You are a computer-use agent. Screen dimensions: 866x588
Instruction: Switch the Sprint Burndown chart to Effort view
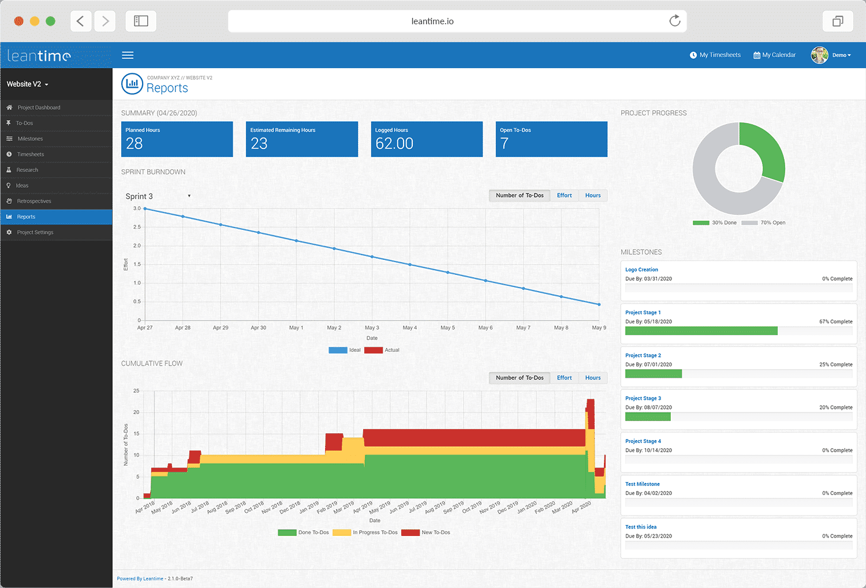click(564, 195)
